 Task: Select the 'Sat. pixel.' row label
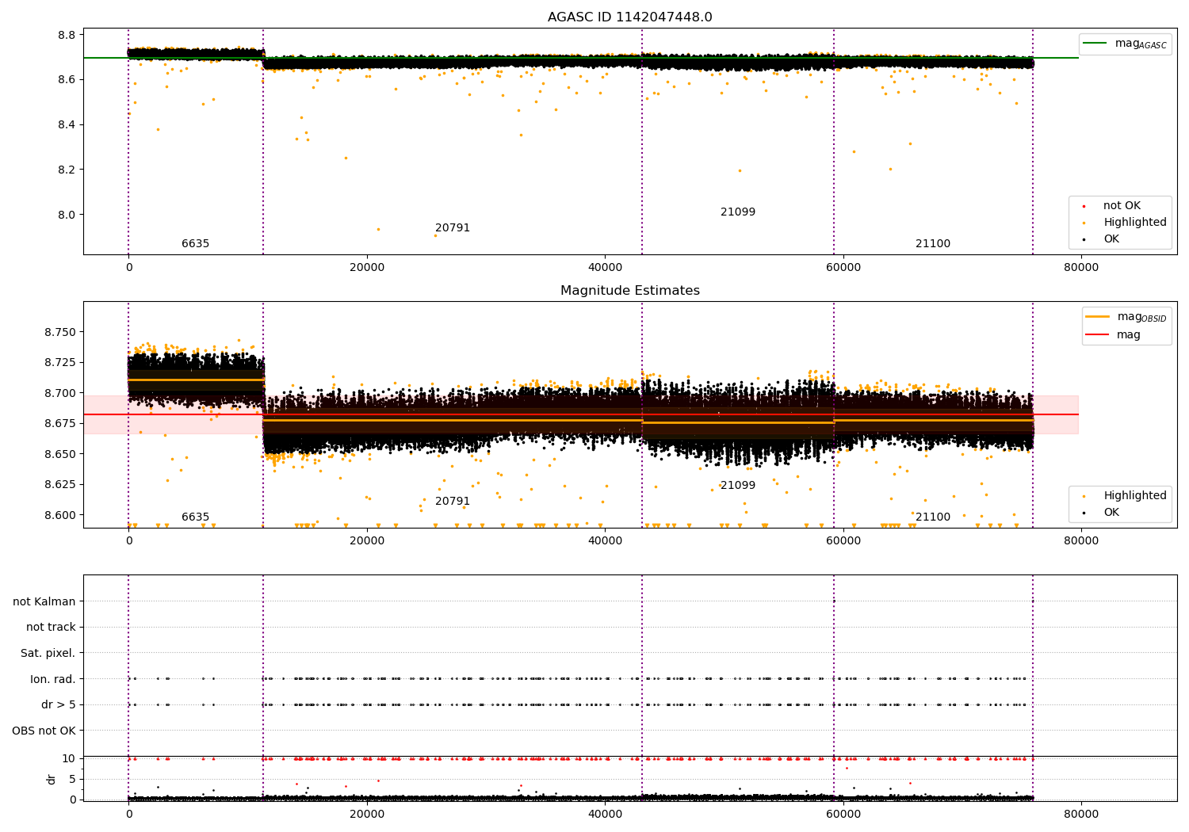tap(48, 653)
